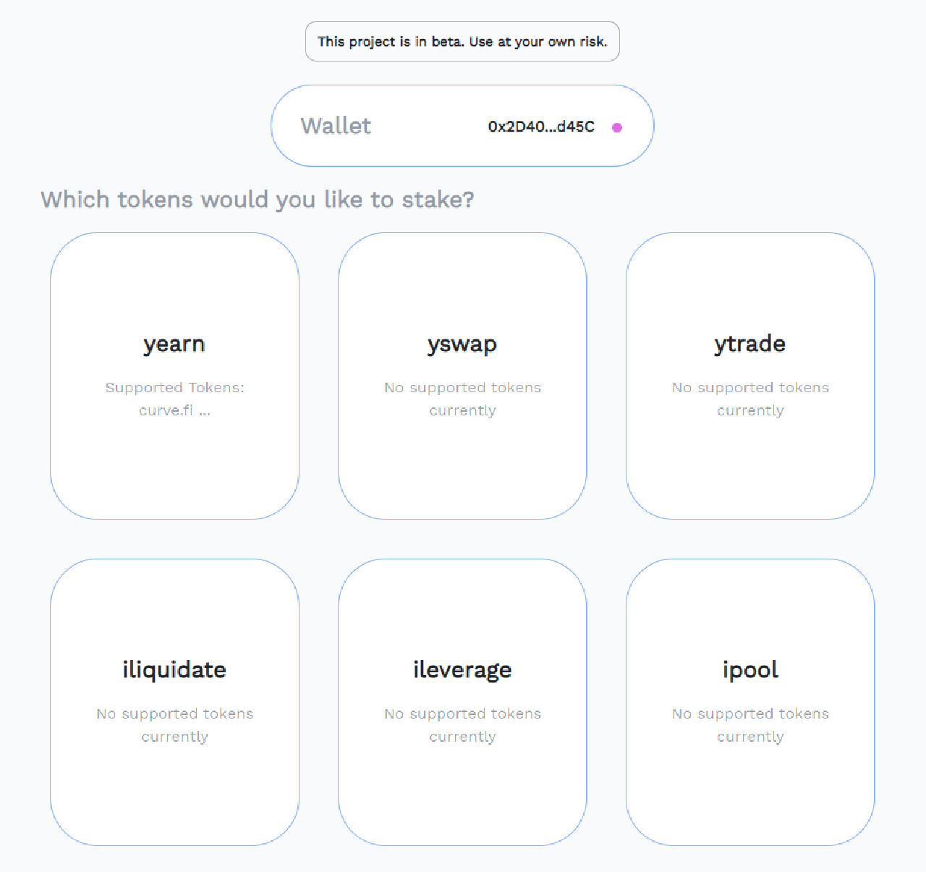
Task: Choose the ipool staking card
Action: [x=750, y=702]
